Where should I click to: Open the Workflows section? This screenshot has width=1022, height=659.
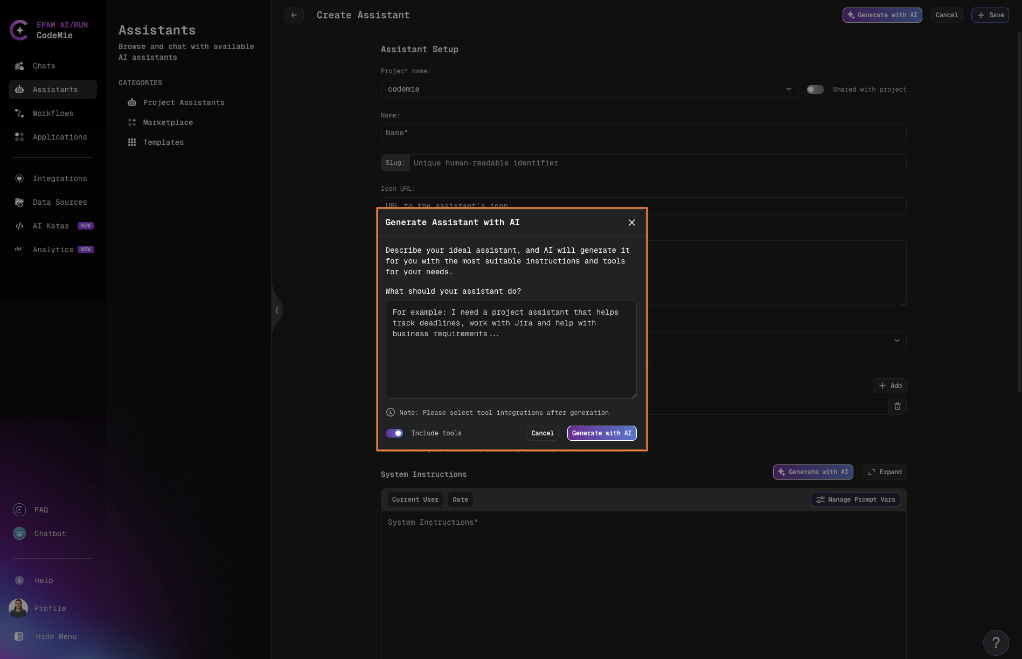click(52, 113)
